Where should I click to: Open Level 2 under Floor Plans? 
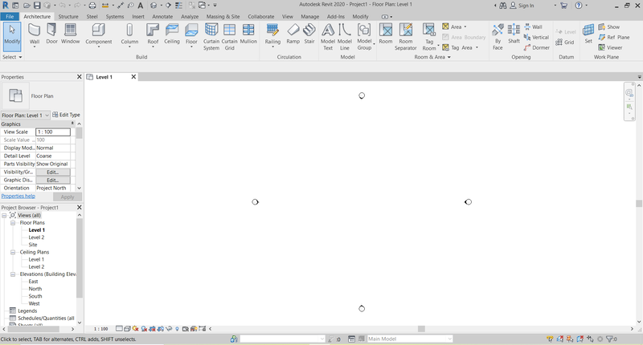pos(36,237)
